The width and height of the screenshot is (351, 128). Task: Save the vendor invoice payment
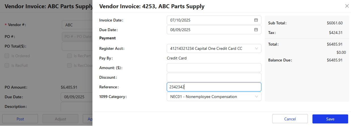pos(330,119)
